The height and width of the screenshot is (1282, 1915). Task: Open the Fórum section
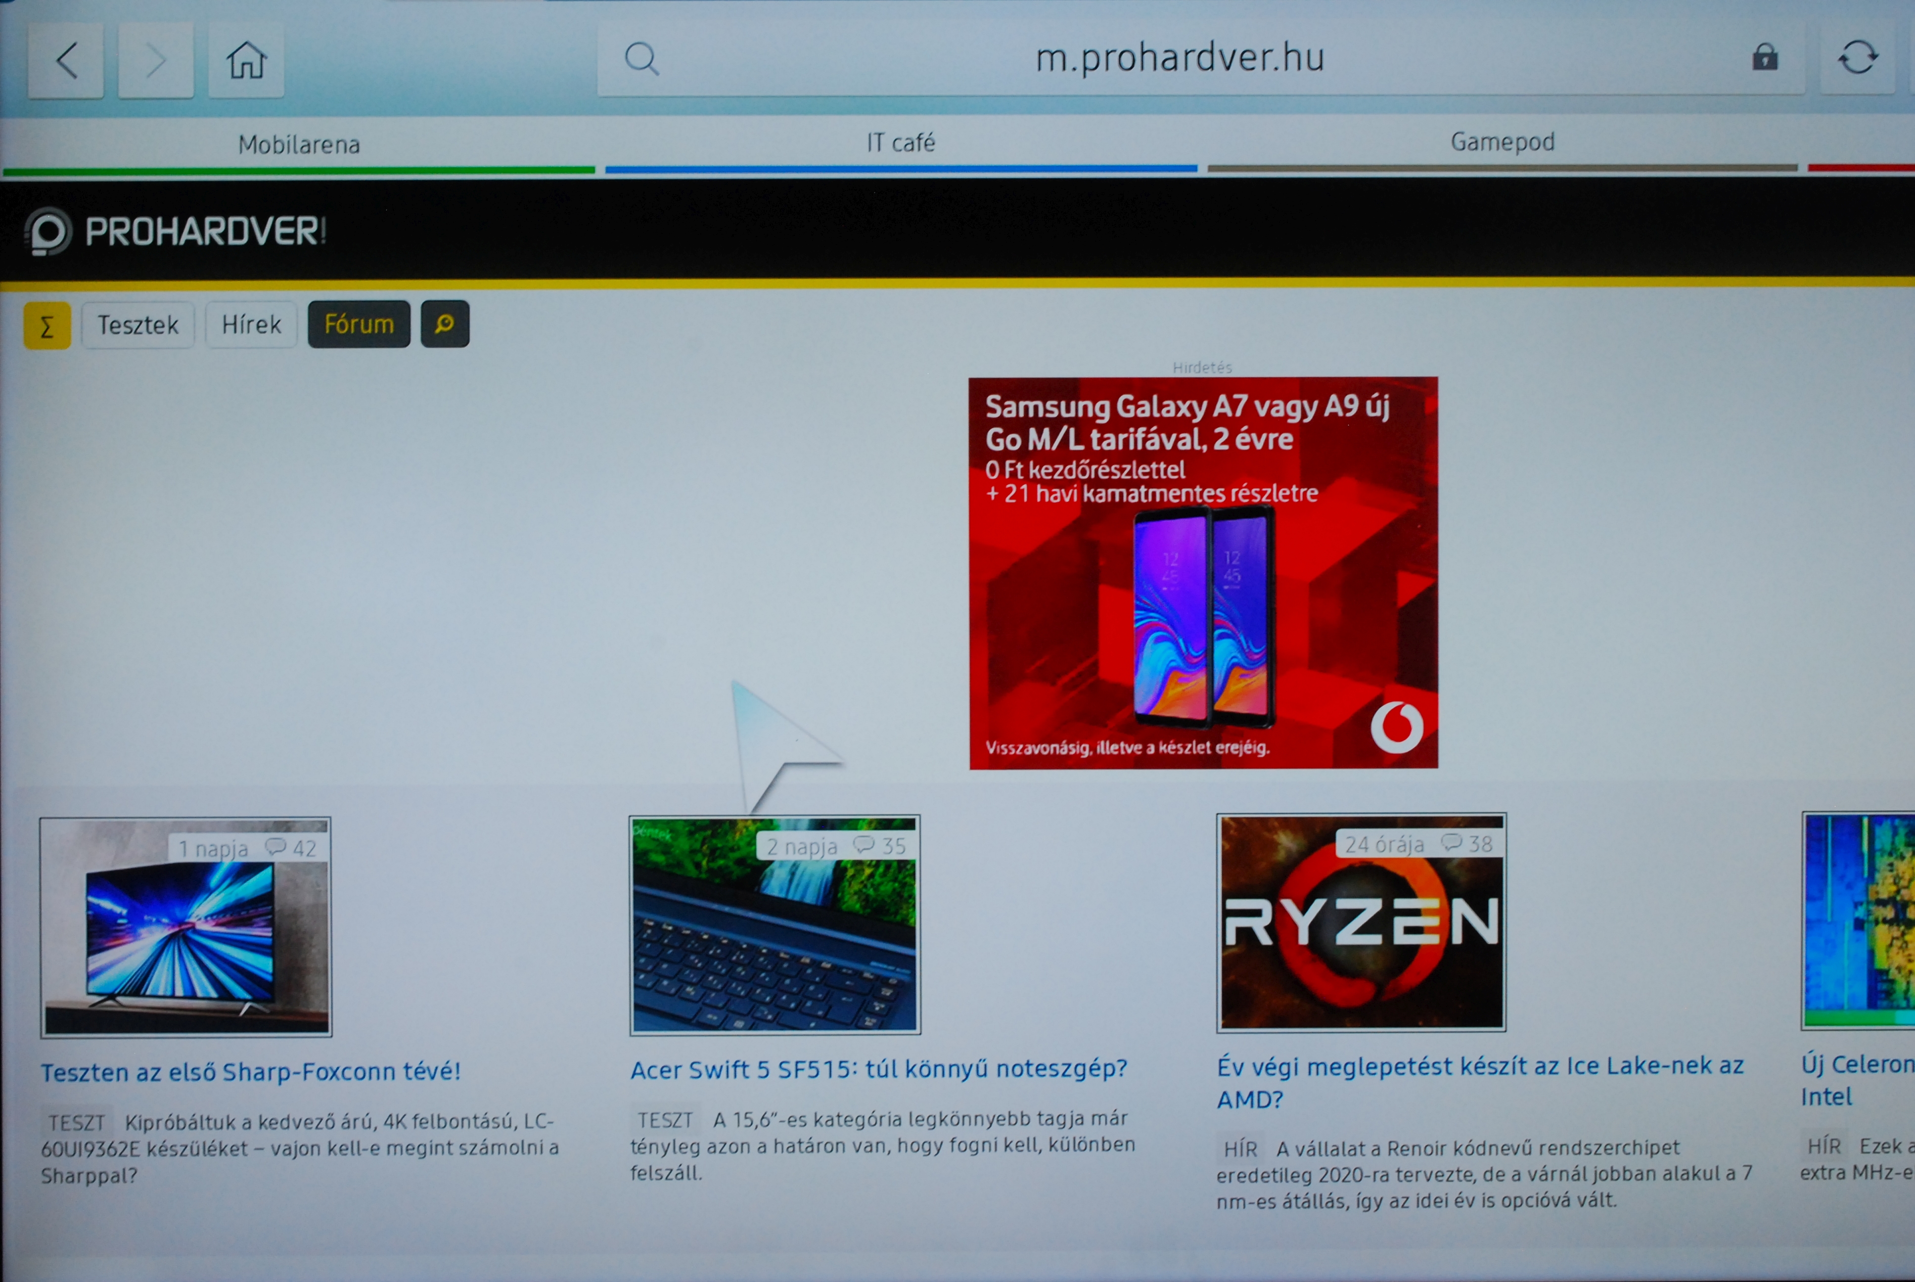tap(359, 324)
